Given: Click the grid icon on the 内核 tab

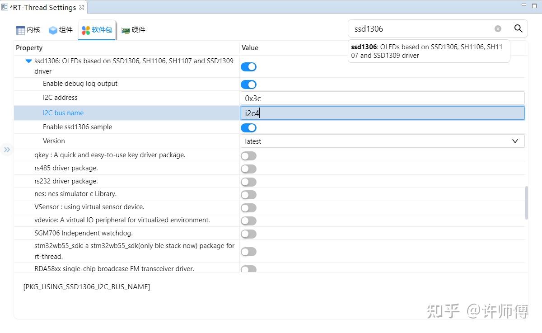Looking at the screenshot, I should (x=20, y=30).
